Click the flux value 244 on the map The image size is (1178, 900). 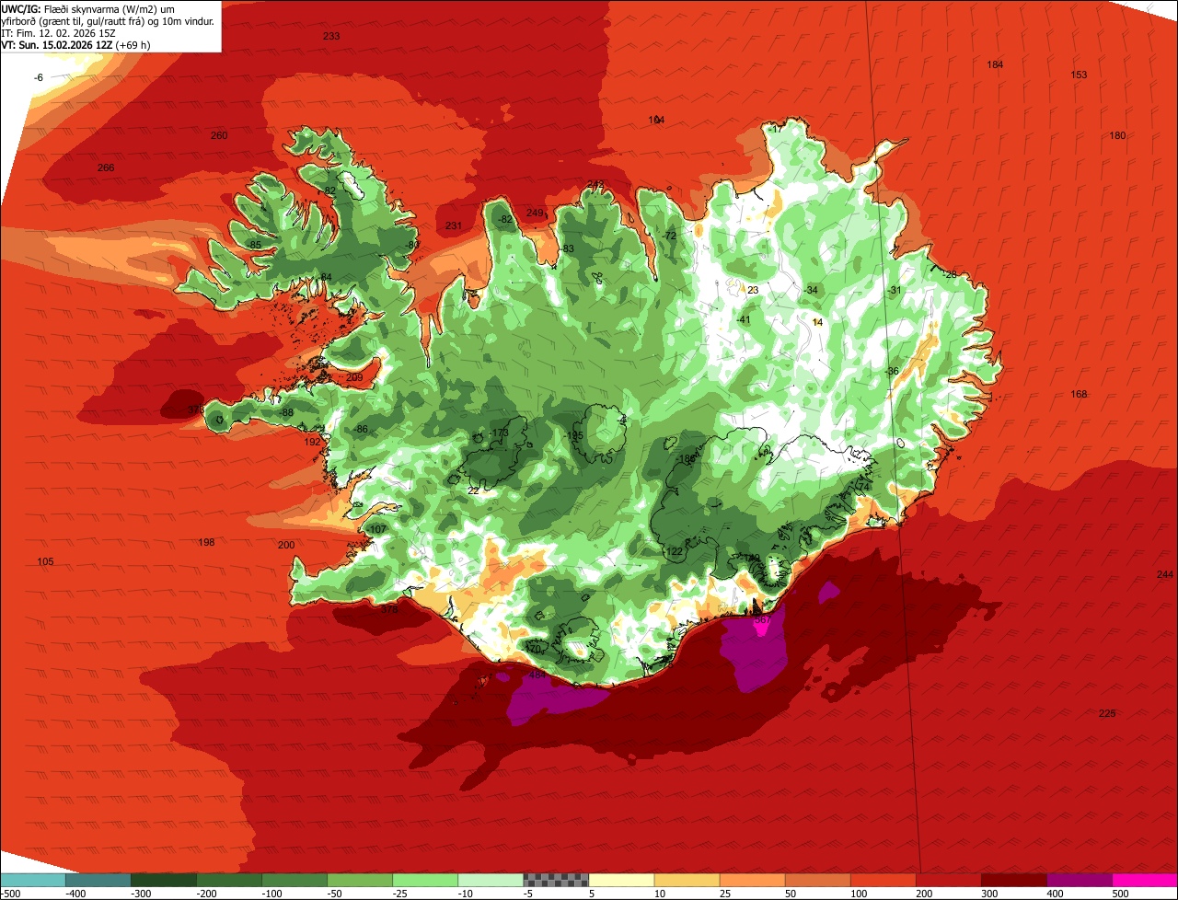1165,575
